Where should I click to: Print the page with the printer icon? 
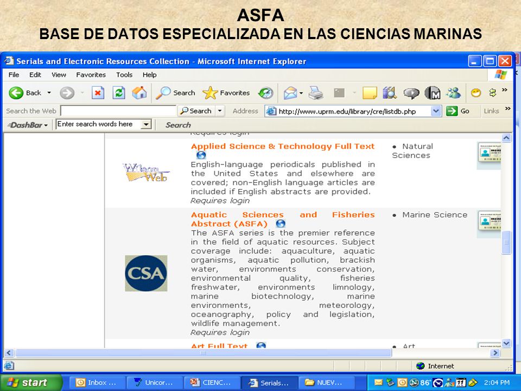(x=316, y=93)
